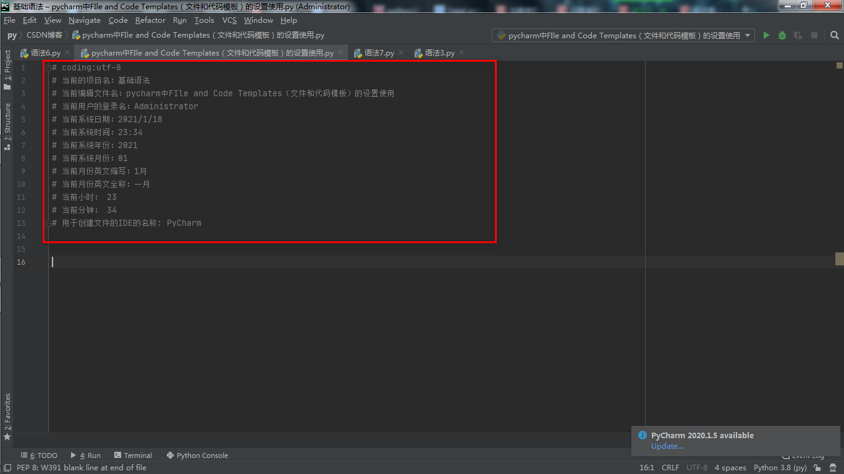Open the Run tool window
844x474 pixels.
point(86,455)
